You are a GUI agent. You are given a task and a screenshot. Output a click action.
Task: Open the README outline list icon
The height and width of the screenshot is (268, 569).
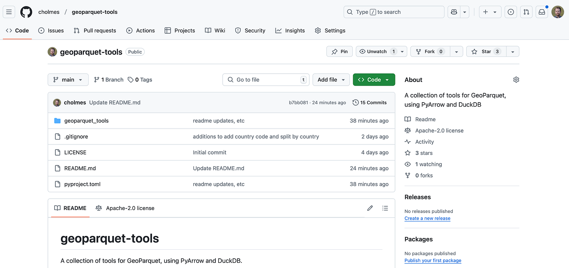[x=385, y=208]
